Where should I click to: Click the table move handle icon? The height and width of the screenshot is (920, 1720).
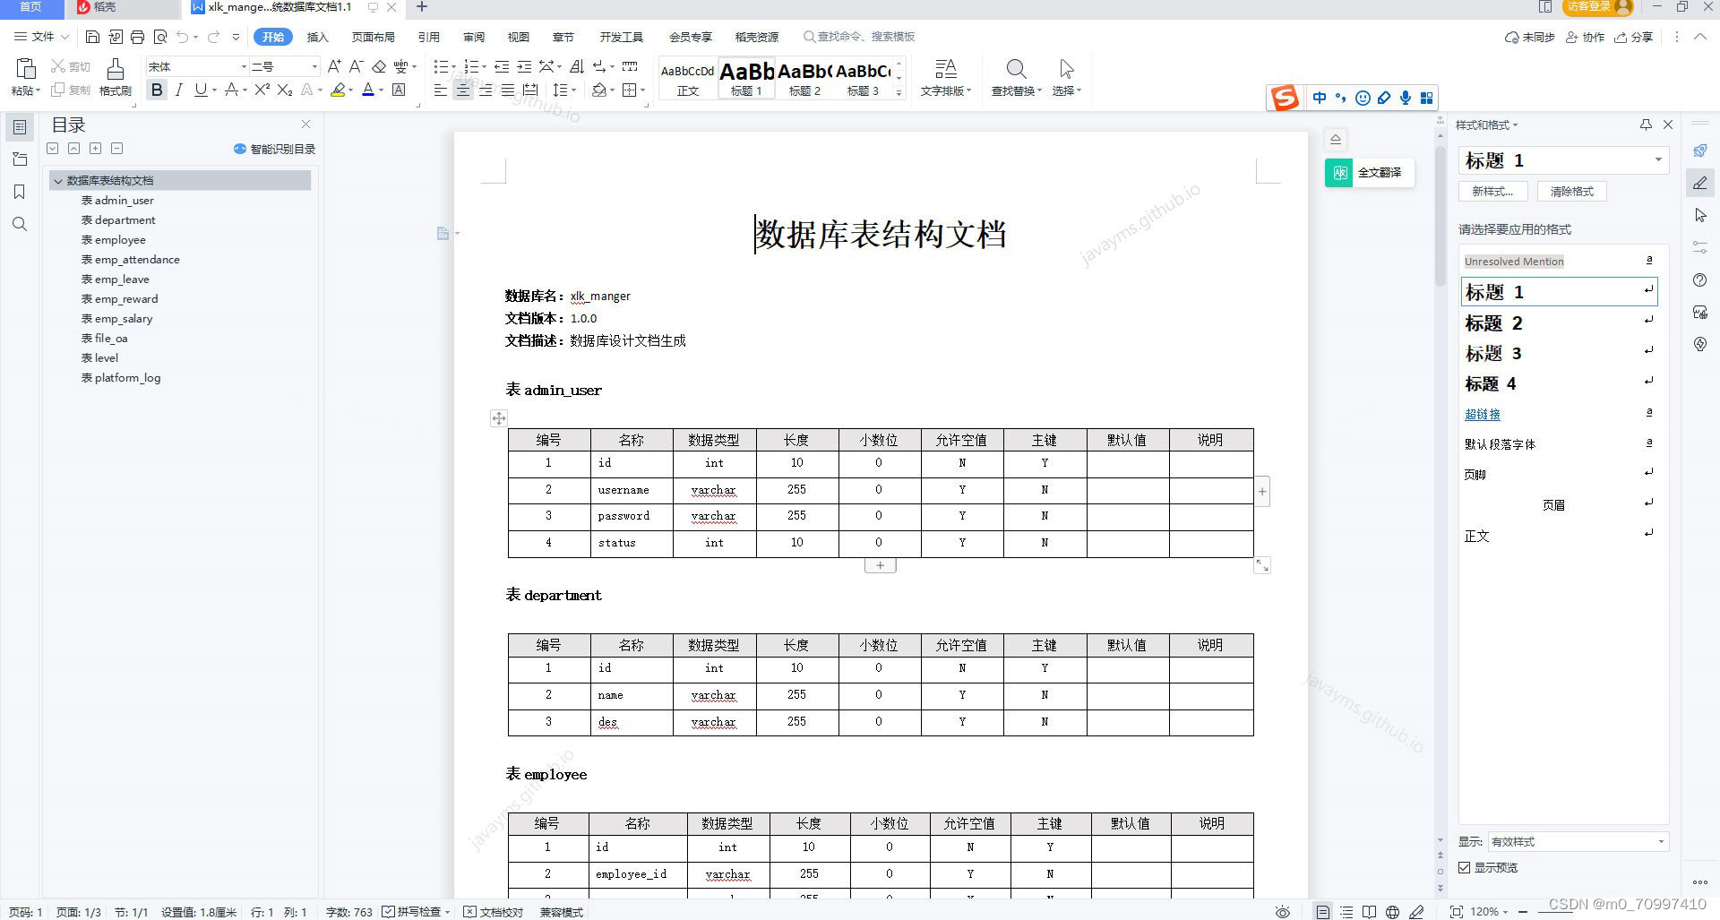tap(499, 418)
